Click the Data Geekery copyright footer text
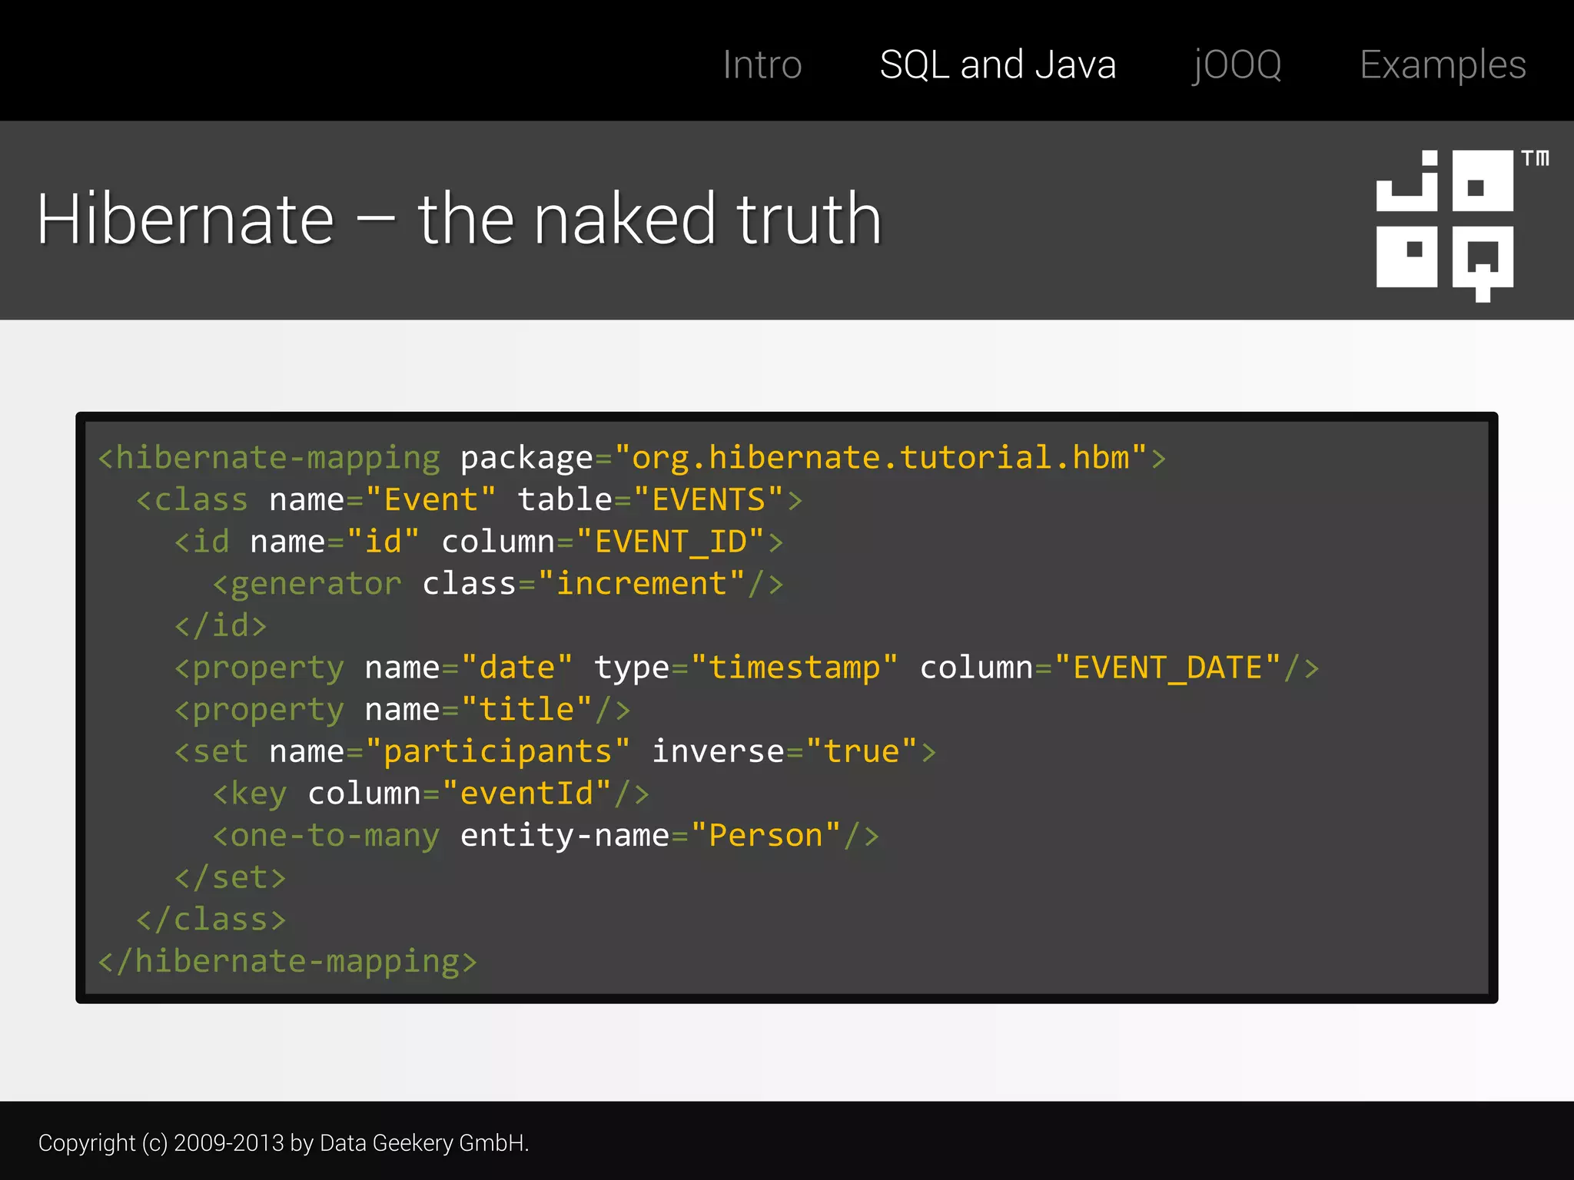Viewport: 1574px width, 1180px height. [x=284, y=1143]
